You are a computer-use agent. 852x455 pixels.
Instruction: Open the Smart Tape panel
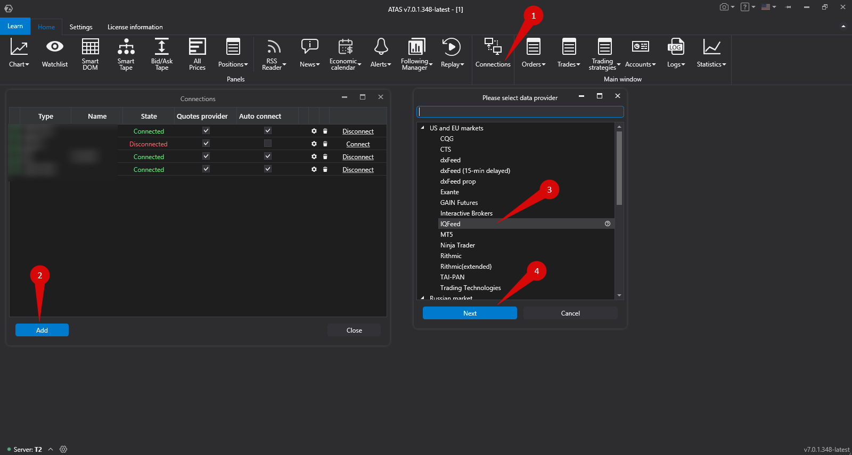tap(126, 54)
